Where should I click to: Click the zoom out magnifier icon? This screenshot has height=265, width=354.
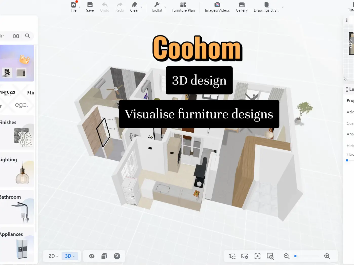[286, 256]
